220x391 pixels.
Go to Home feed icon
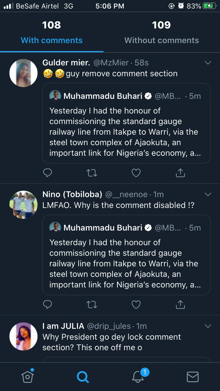tap(28, 377)
